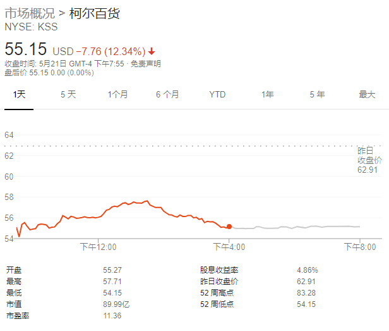Switch to the 5 年 tab
The height and width of the screenshot is (331, 389).
[317, 94]
